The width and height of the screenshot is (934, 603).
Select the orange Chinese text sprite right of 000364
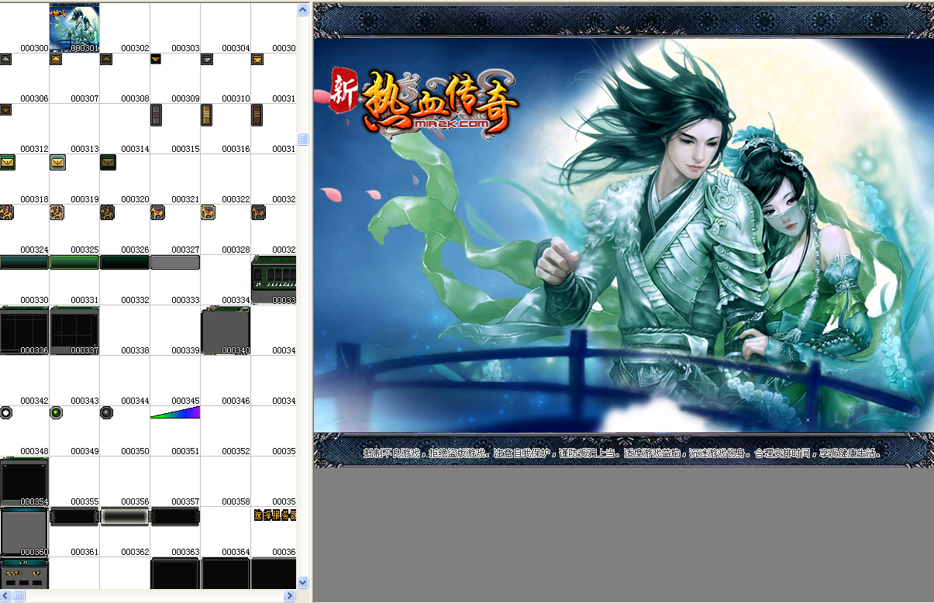tap(275, 515)
